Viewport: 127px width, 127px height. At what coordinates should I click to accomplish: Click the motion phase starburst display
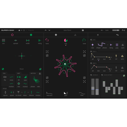tap(36, 80)
